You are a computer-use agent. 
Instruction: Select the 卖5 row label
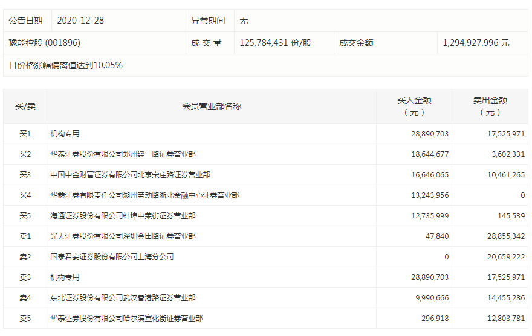pos(25,319)
